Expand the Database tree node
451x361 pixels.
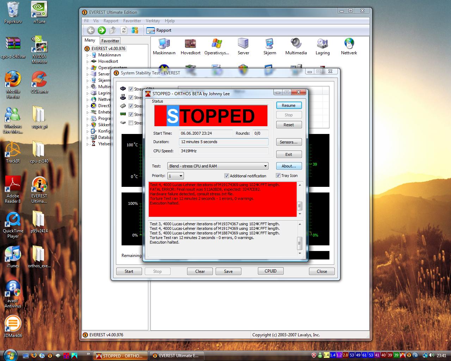88,138
